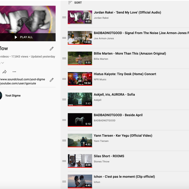Viewport: 189px width, 189px height.
Task: Open the Billie Marten More Than This thumbnail
Action: 80,58
